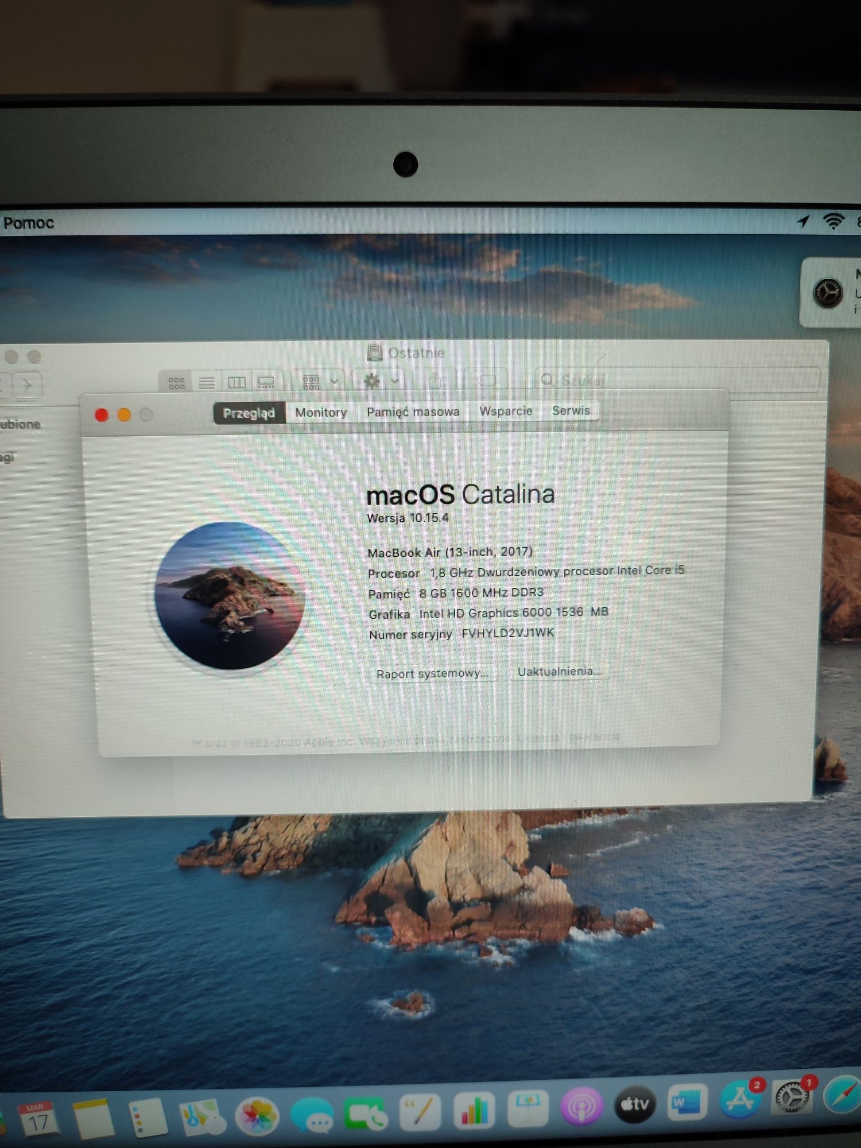Image resolution: width=861 pixels, height=1148 pixels.
Task: Open the Wsparcie tab
Action: 506,411
